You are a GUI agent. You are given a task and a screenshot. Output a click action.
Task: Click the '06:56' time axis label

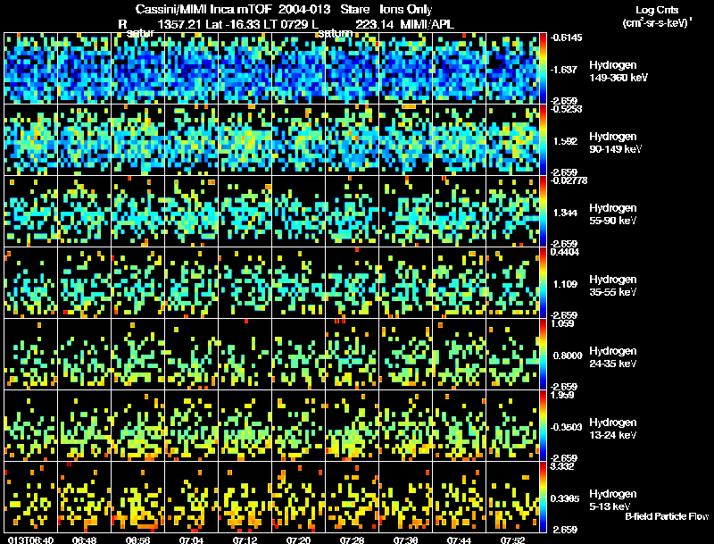pos(138,540)
